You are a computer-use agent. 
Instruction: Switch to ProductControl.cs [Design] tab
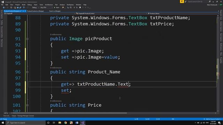tap(35, 11)
